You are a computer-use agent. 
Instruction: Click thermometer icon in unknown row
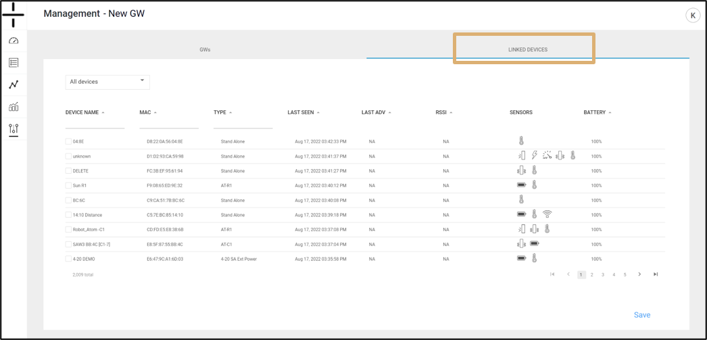click(x=572, y=155)
